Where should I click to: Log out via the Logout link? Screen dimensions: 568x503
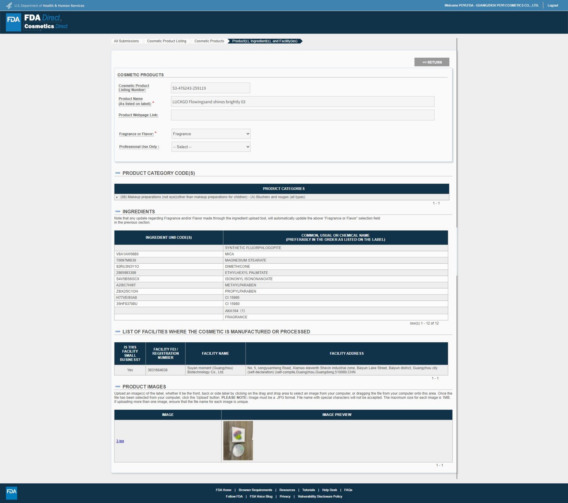[552, 5]
